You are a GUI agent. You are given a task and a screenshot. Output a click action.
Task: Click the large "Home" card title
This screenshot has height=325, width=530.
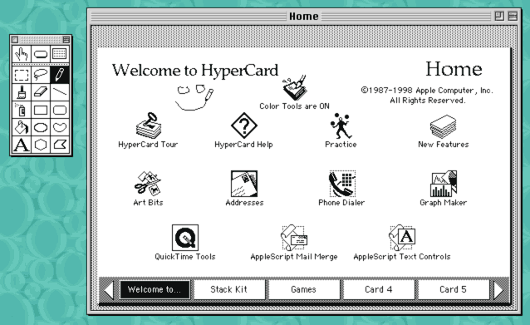click(x=454, y=69)
